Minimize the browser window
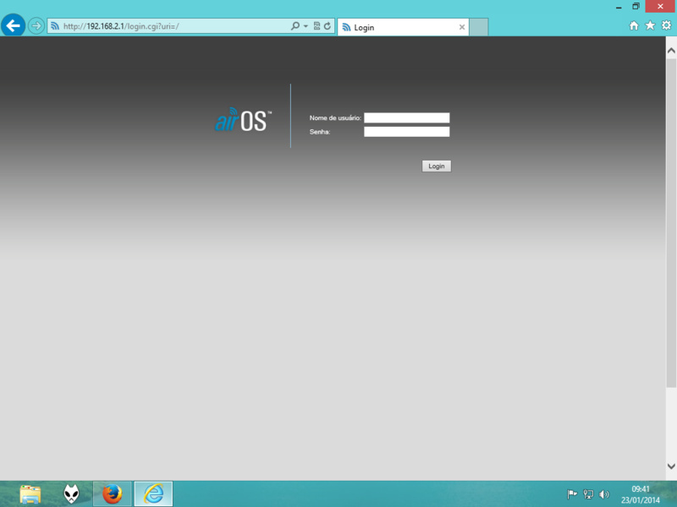Image resolution: width=677 pixels, height=507 pixels. pyautogui.click(x=619, y=7)
